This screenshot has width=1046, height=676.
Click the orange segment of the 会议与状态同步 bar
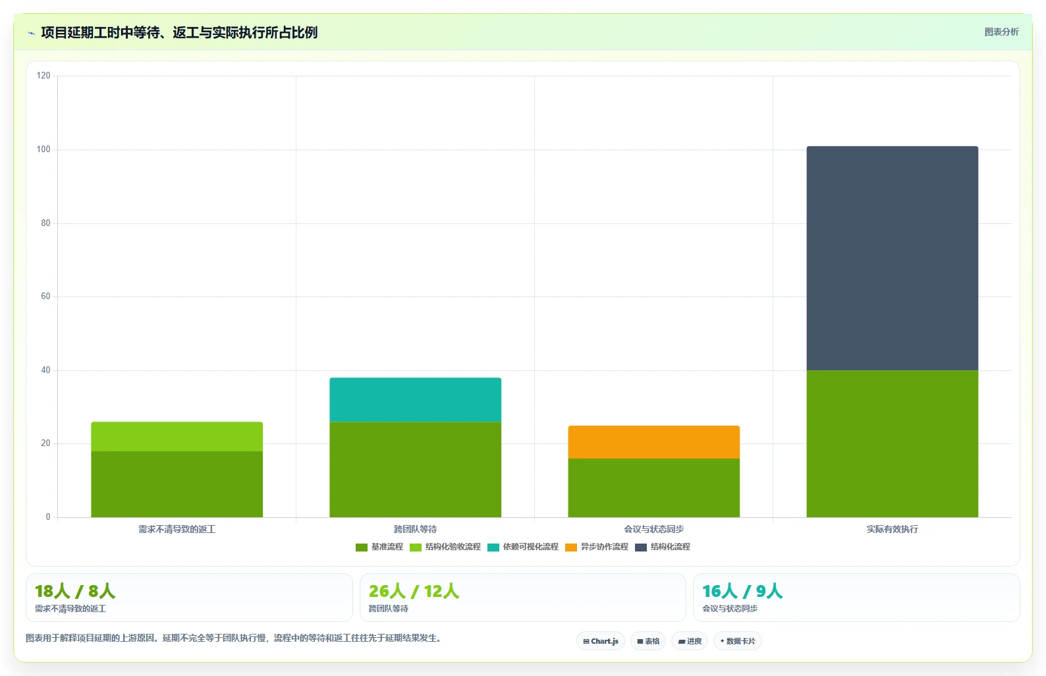[x=653, y=442]
